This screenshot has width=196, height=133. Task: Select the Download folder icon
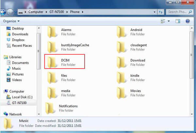[x=121, y=62]
